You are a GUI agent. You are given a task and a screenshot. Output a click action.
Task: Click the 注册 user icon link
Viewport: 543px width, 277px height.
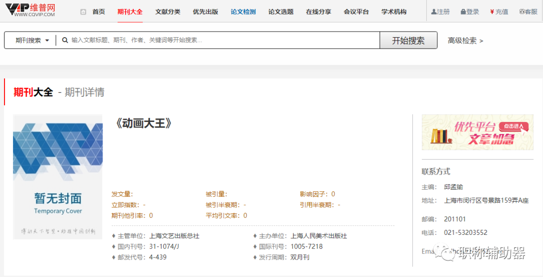pos(440,12)
